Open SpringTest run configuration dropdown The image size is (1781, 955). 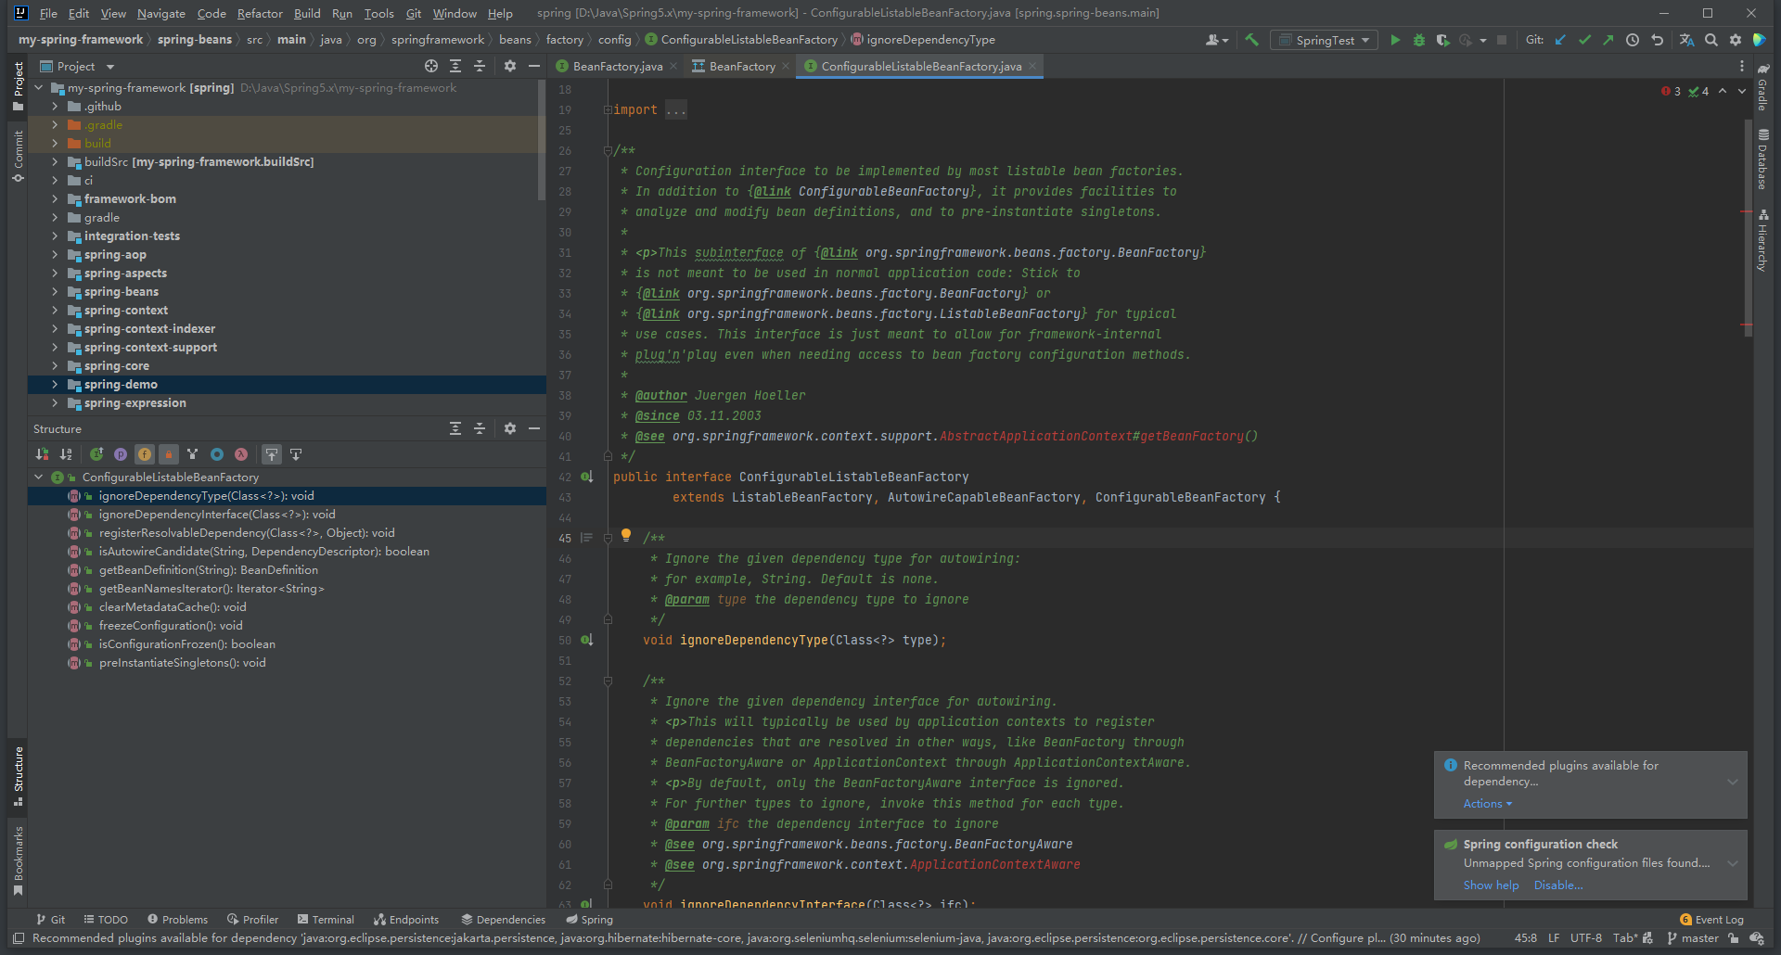click(x=1324, y=40)
